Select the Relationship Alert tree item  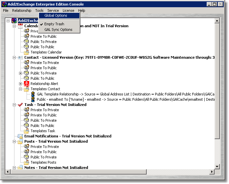(44, 84)
